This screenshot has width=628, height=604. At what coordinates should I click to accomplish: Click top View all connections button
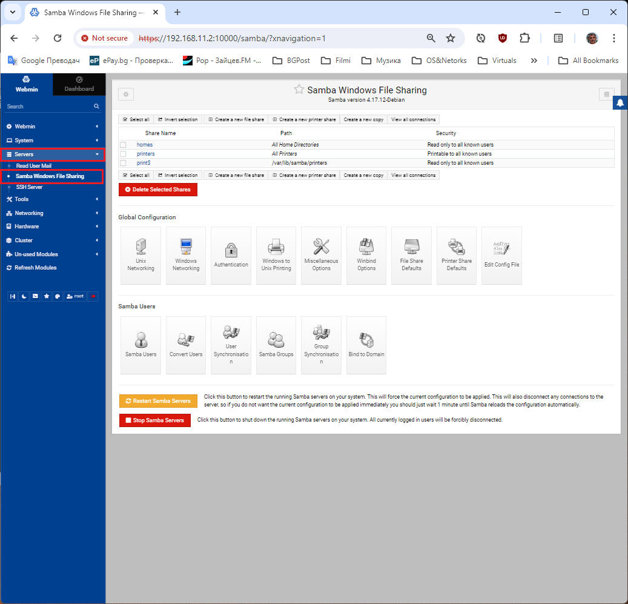(x=414, y=120)
